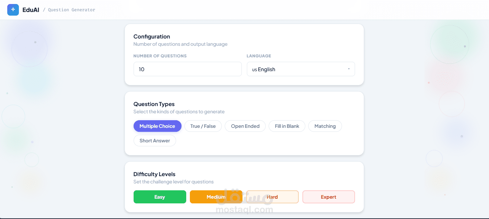Image resolution: width=489 pixels, height=219 pixels.
Task: Select the Fill in Blank chip
Action: [287, 126]
